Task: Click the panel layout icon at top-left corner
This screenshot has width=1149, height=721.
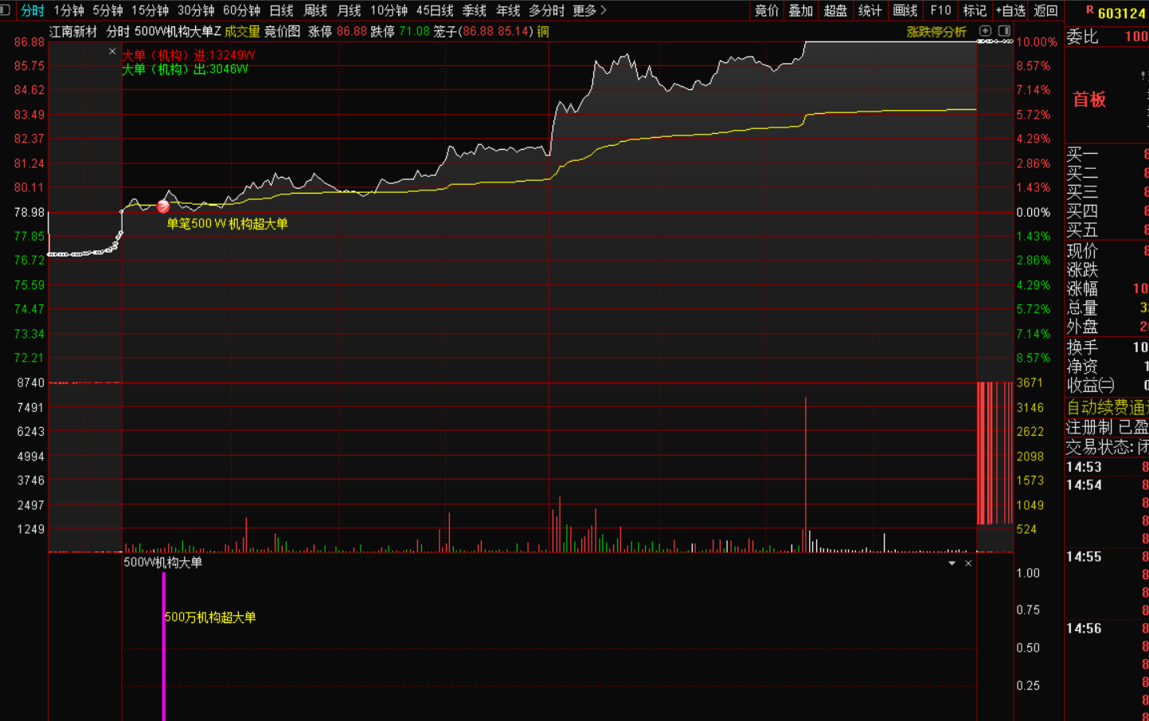Action: point(6,10)
